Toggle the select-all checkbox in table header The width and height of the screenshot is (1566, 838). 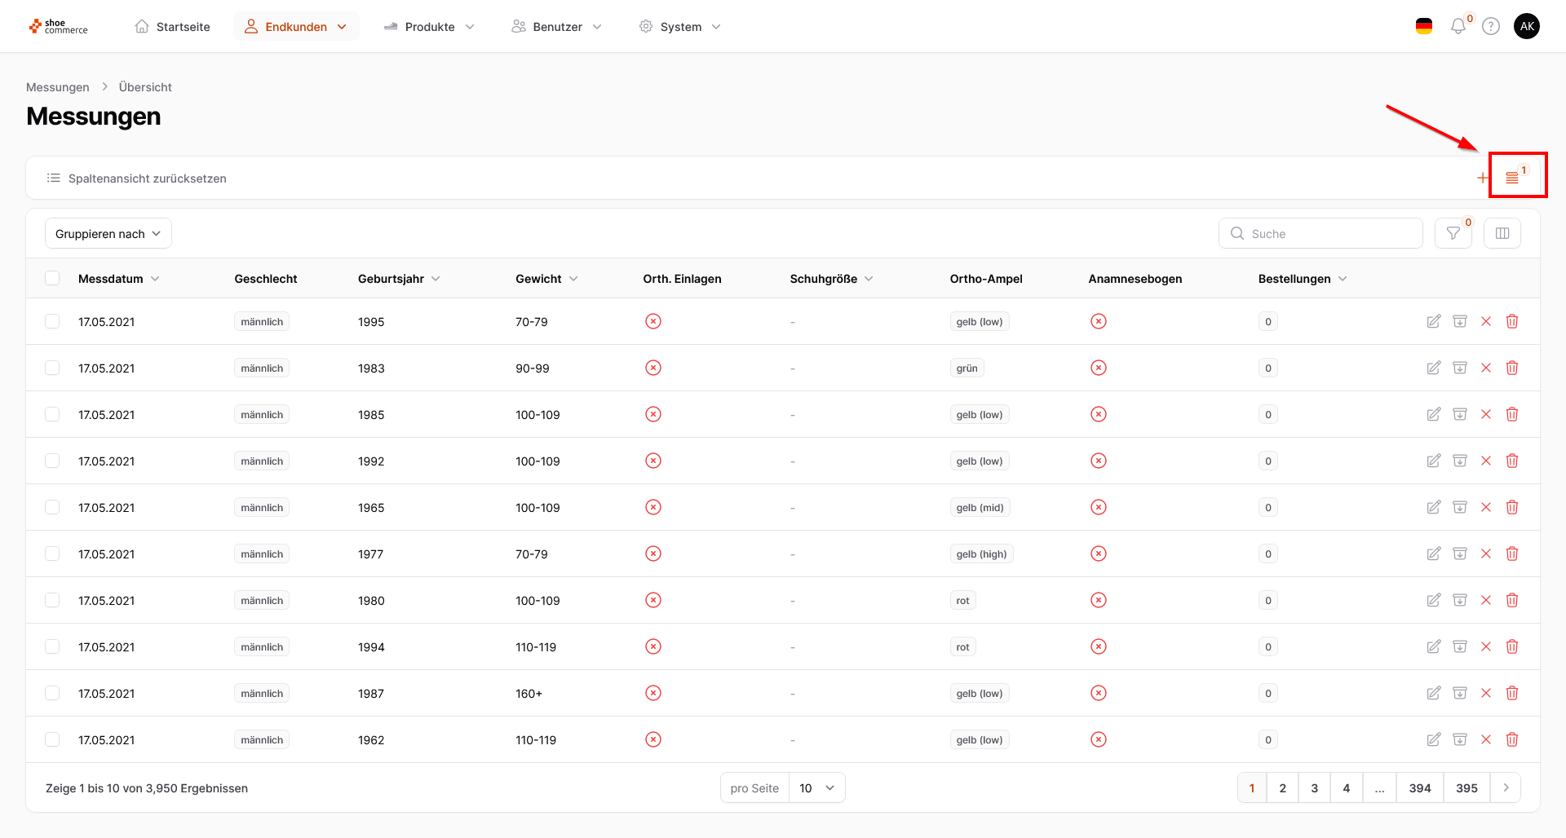[52, 279]
